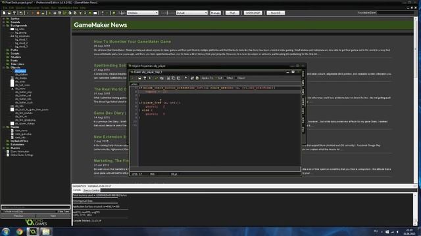Viewport: 421px width, 236px height.
Task: Collapse the Rooms folder
Action: click(x=3, y=127)
